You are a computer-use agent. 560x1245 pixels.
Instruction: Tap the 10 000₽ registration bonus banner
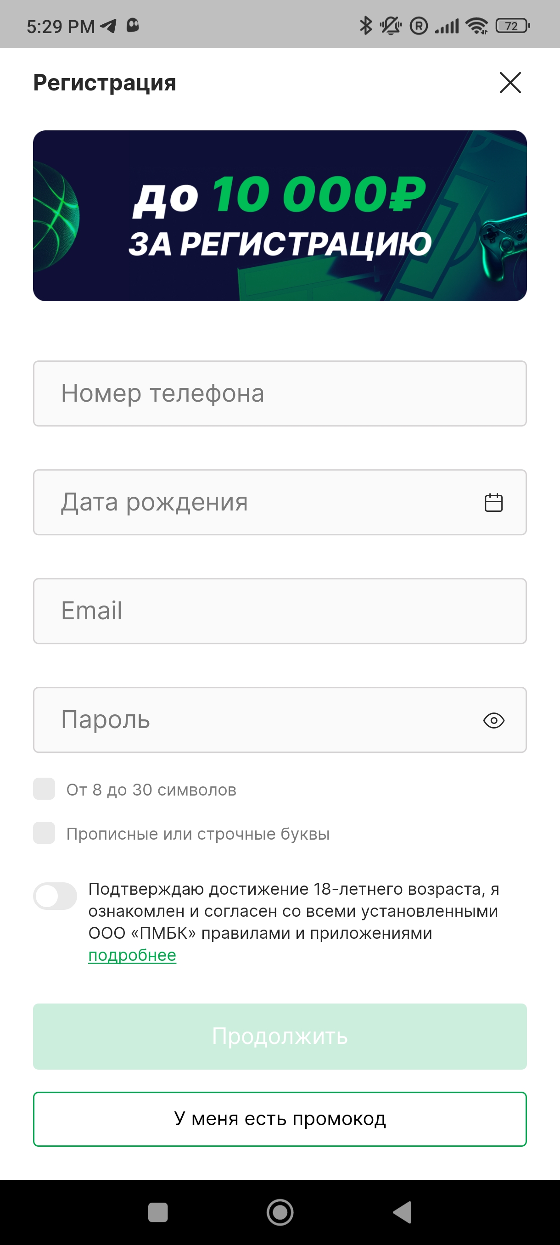pos(279,216)
